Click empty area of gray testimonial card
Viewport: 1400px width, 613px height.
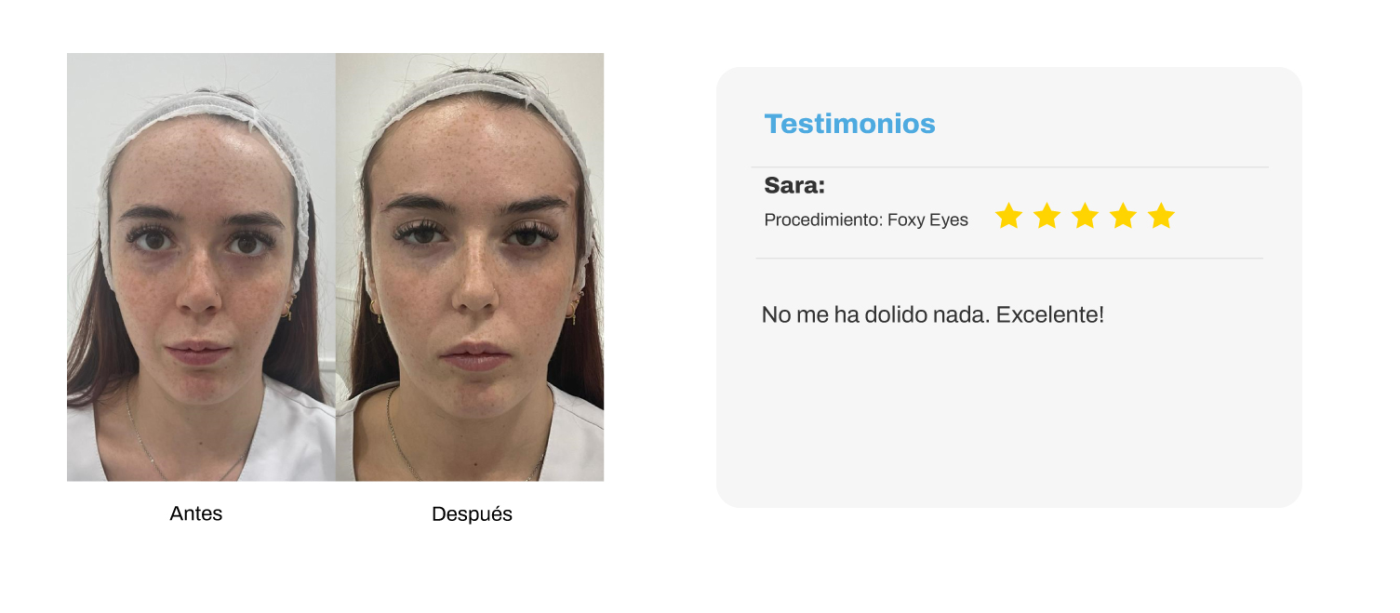pos(1008,419)
